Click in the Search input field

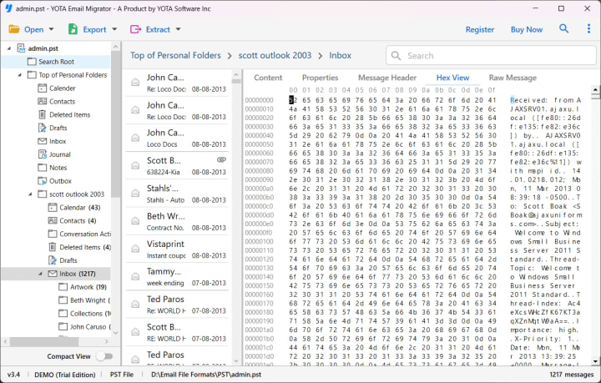[492, 56]
